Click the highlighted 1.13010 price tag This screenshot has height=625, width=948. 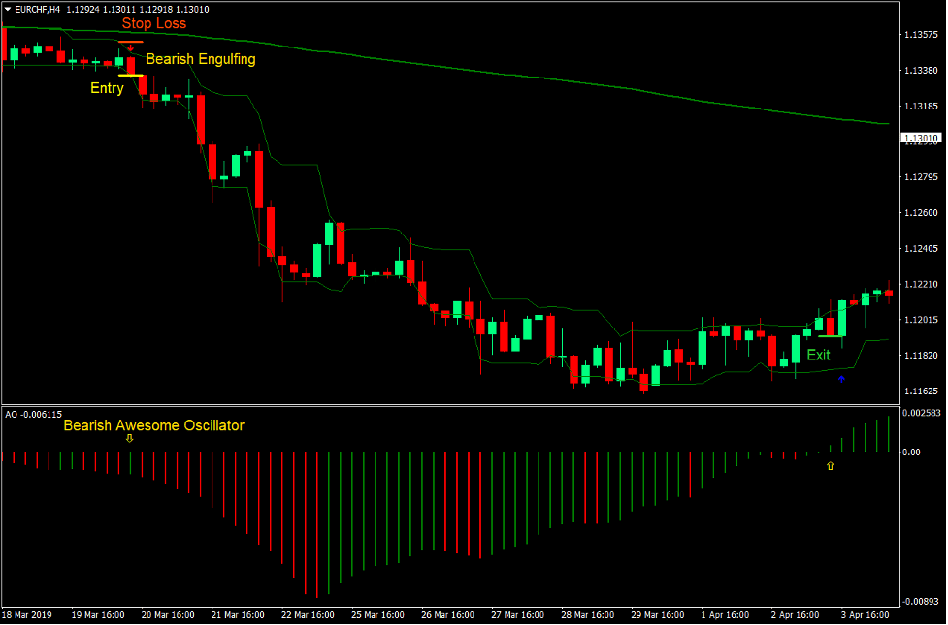tap(920, 140)
